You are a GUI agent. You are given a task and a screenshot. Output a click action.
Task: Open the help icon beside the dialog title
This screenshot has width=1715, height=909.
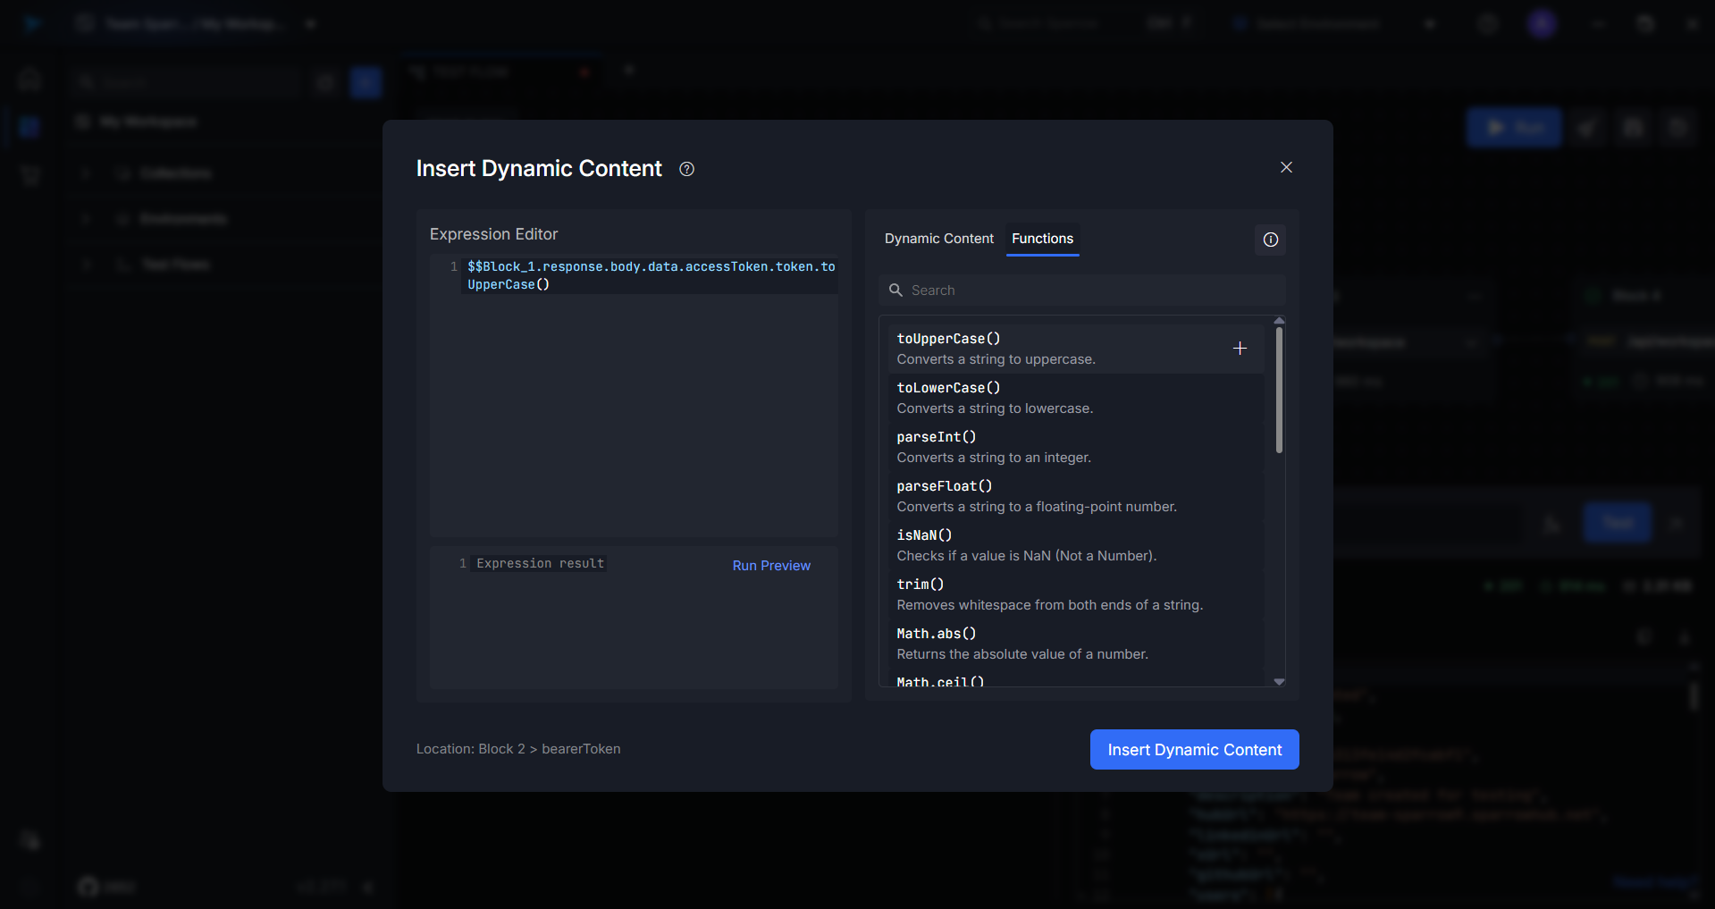click(686, 169)
